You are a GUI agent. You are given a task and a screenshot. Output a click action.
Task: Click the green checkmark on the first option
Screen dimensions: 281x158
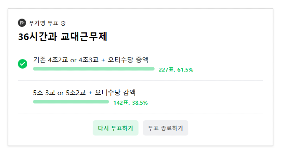(x=22, y=64)
